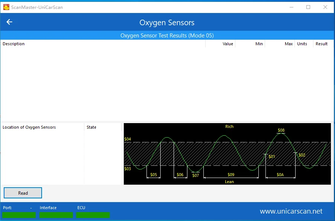
Task: Click the $01 label on the waveform
Action: pyautogui.click(x=271, y=156)
